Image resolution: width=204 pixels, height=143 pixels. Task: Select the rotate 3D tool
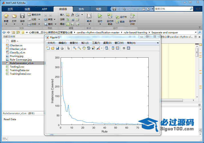point(89,48)
